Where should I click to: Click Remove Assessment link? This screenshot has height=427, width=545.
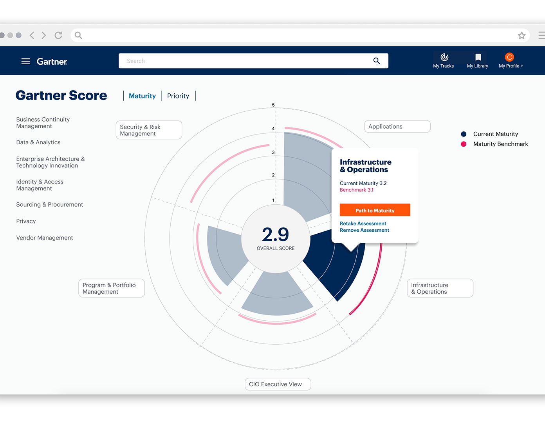pos(365,230)
